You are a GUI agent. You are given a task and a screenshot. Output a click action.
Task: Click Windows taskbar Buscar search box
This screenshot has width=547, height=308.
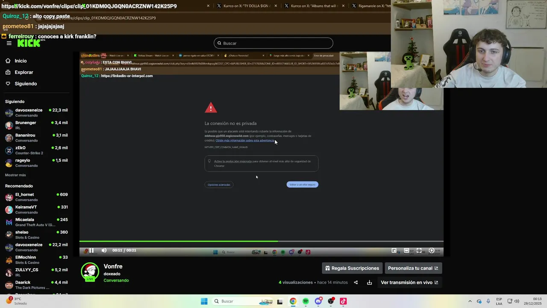click(242, 301)
